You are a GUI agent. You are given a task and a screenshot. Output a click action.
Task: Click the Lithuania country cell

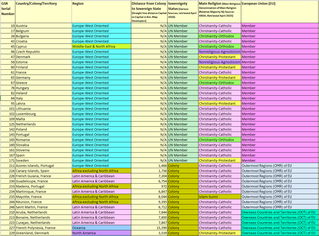click(x=43, y=109)
